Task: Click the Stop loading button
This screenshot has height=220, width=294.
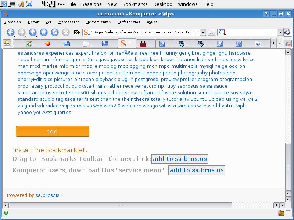Action: click(x=66, y=32)
